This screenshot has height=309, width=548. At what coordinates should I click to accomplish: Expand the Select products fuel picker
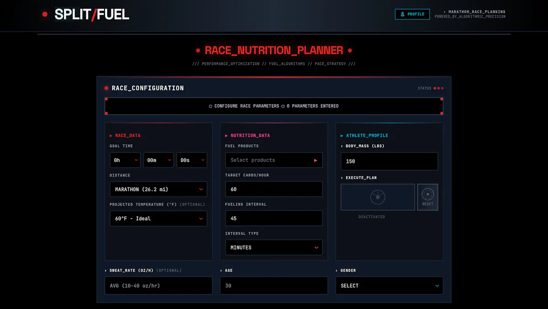pos(274,160)
